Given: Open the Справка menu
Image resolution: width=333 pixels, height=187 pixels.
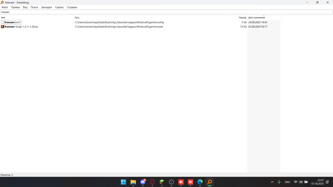Looking at the screenshot, I should [72, 7].
